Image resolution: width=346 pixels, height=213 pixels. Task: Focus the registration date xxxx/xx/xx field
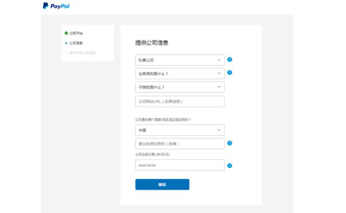click(180, 165)
